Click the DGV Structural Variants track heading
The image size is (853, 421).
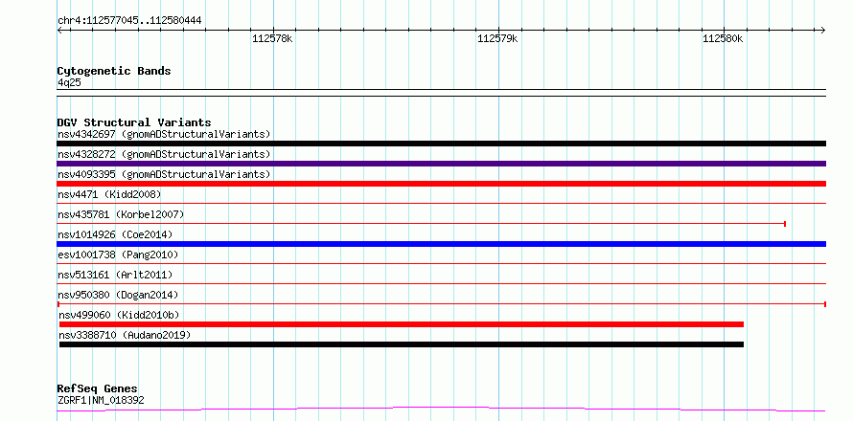tap(134, 122)
